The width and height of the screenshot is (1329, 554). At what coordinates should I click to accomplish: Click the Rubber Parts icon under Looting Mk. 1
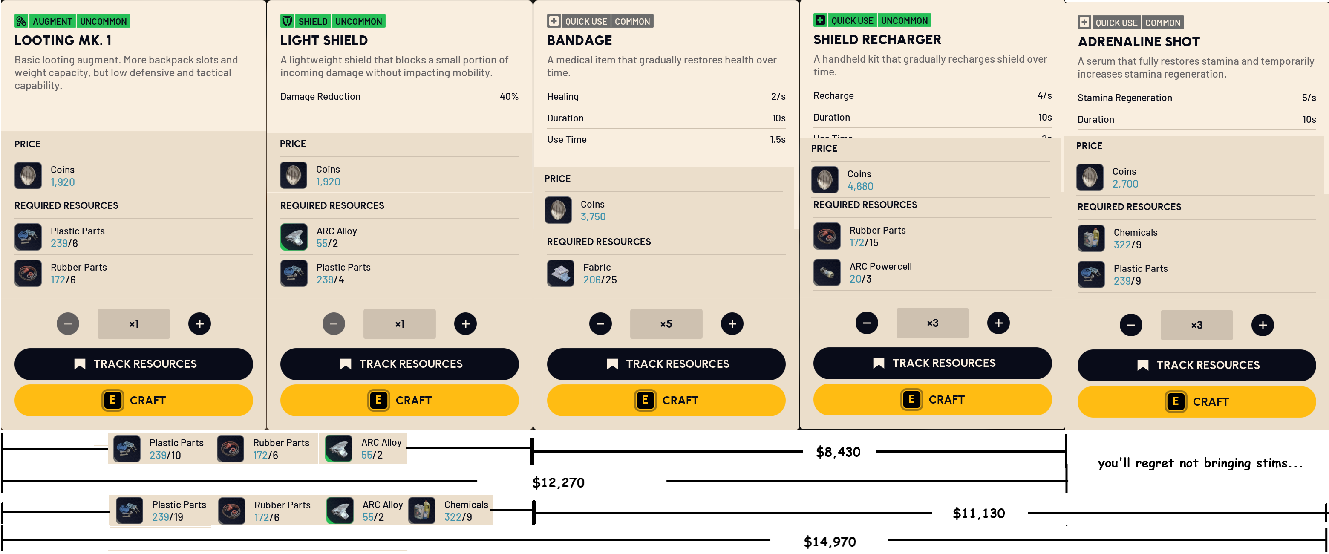point(28,274)
